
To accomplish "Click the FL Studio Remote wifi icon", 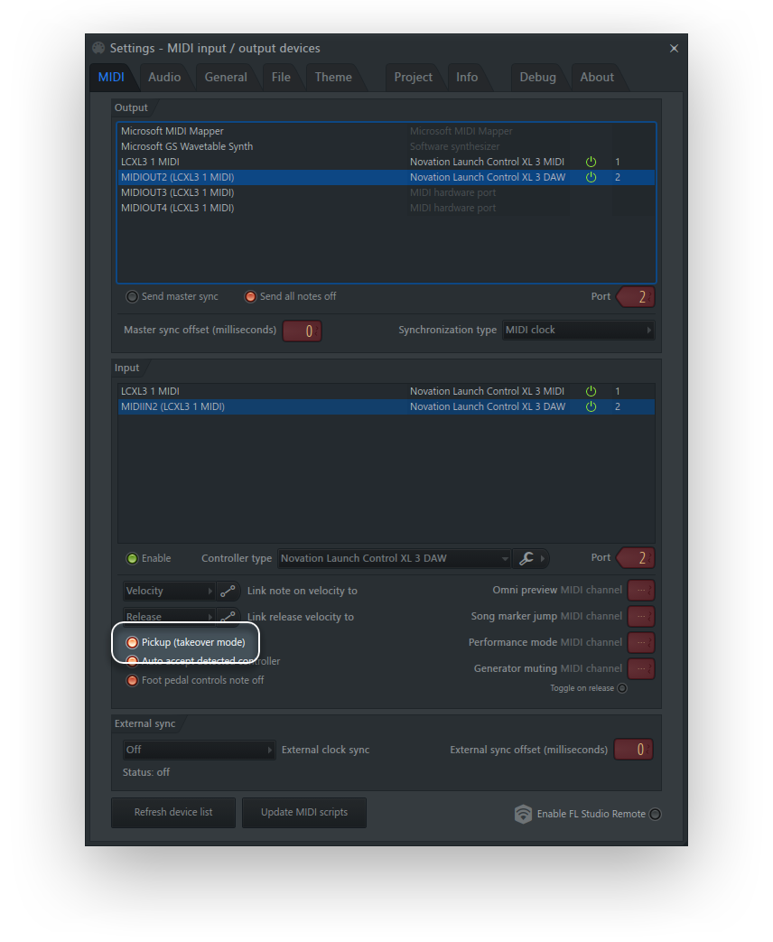I will (523, 814).
